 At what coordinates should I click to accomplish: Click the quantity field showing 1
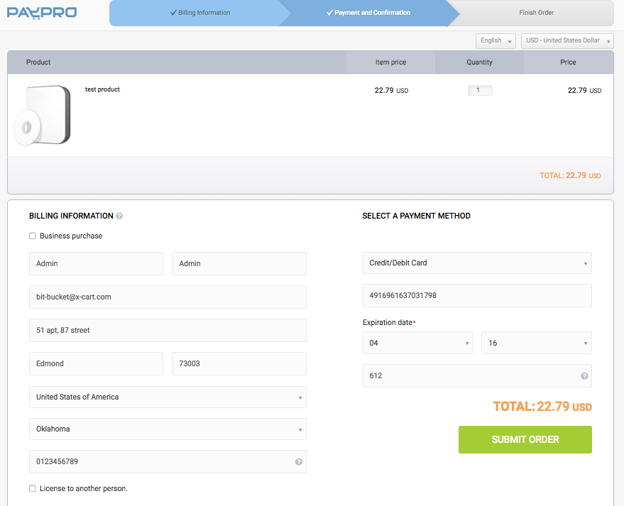(x=480, y=90)
